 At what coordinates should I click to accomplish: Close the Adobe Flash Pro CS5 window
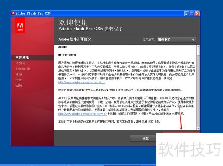[x=197, y=13]
